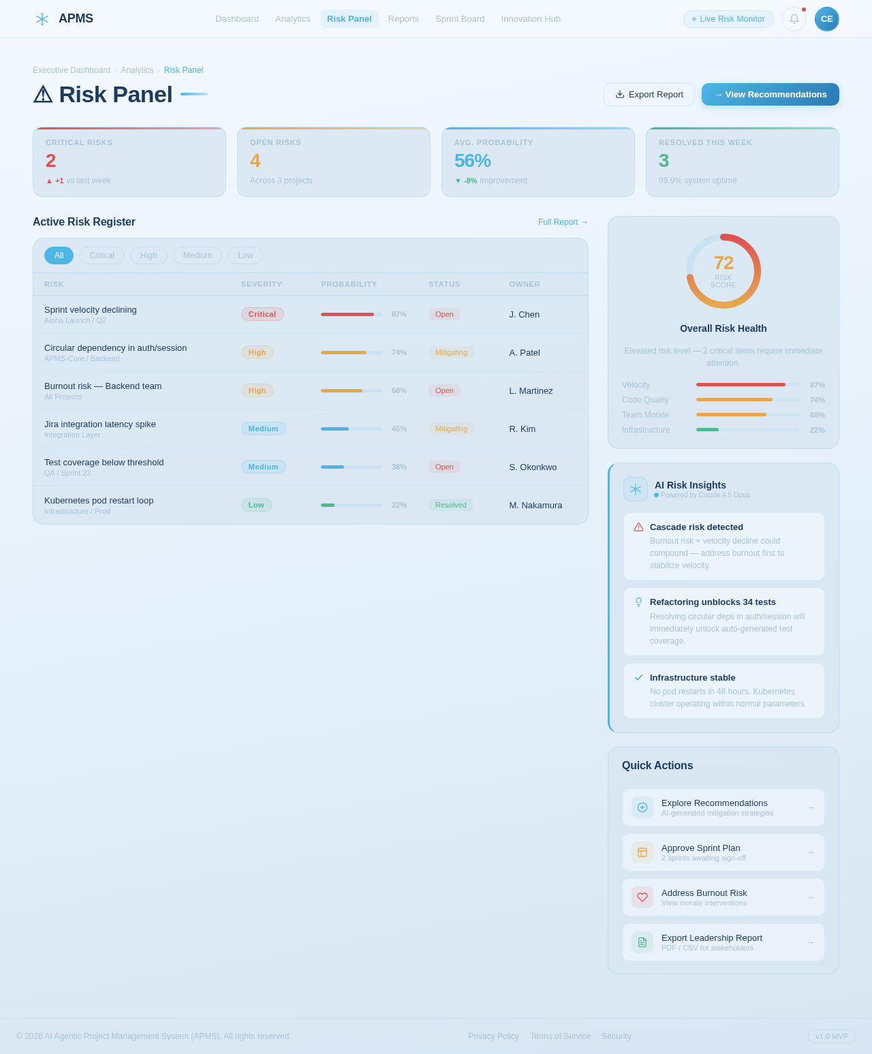Enable the Medium severity filter
This screenshot has height=1054, width=872.
coord(197,255)
